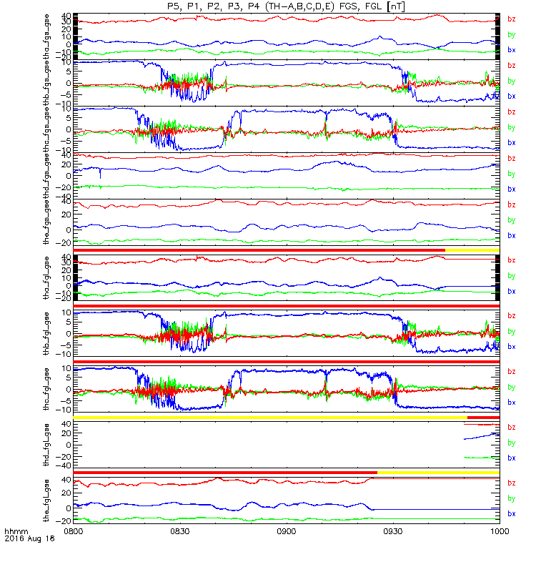Select the bz legend label of the tha_fgs_gse panel
The image size is (536, 572).
pyautogui.click(x=512, y=19)
